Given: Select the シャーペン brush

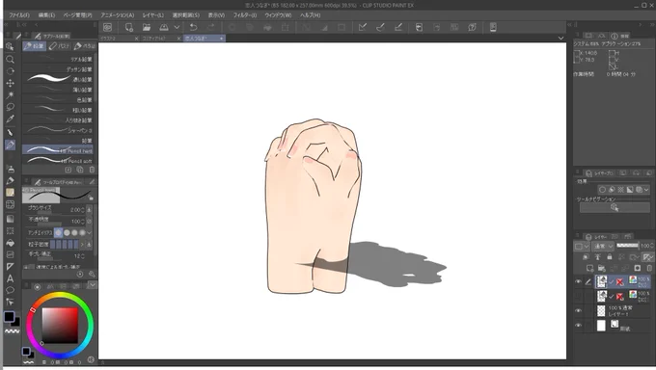Looking at the screenshot, I should (x=58, y=130).
